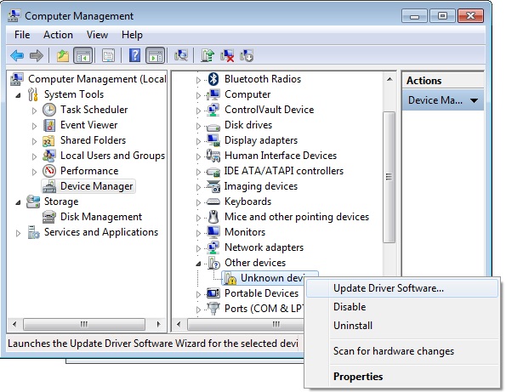Click the blue Back arrow toolbar icon
This screenshot has height=392, width=506.
pyautogui.click(x=17, y=56)
